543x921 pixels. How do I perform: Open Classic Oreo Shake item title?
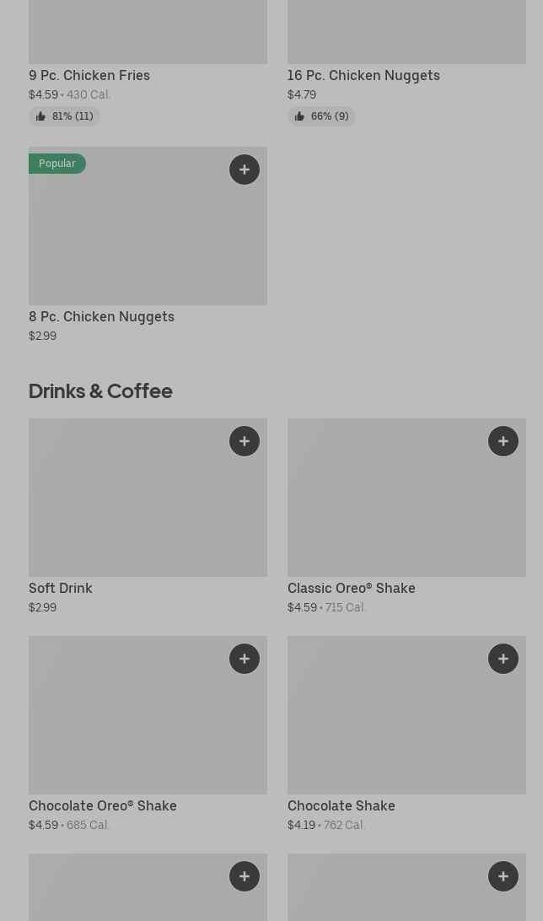tap(351, 588)
